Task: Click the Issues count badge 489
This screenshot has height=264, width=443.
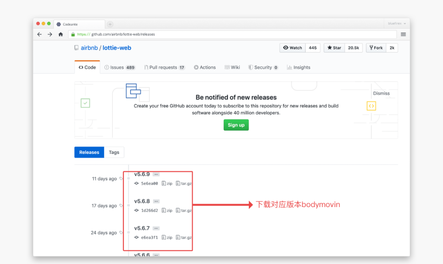Action: tap(130, 68)
